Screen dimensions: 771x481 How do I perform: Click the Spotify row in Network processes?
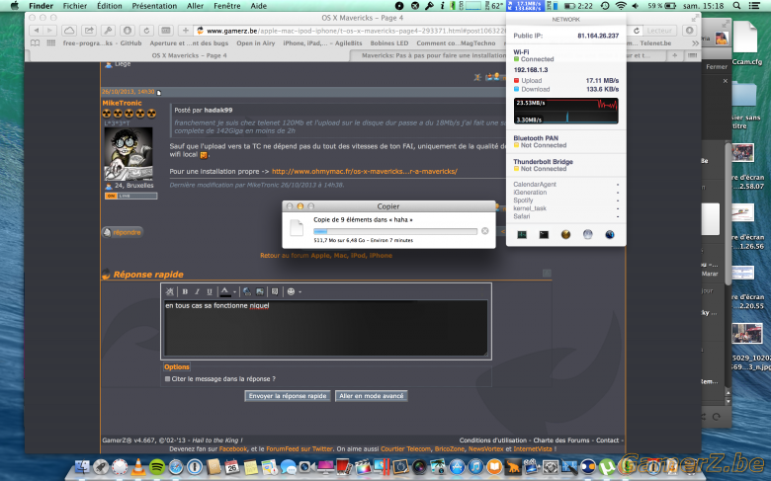[x=566, y=200]
